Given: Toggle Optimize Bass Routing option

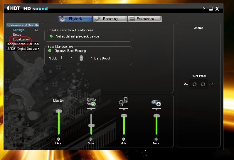Looking at the screenshot, I should pyautogui.click(x=50, y=51).
